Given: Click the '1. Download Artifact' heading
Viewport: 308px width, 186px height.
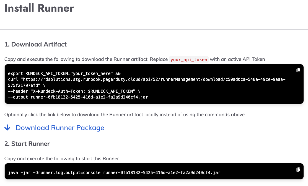Looking at the screenshot, I should [35, 44].
